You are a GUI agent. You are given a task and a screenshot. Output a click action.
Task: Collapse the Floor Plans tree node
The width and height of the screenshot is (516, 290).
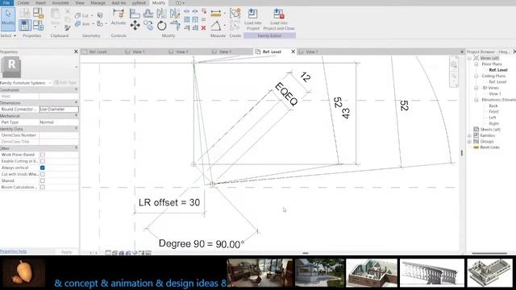point(476,64)
